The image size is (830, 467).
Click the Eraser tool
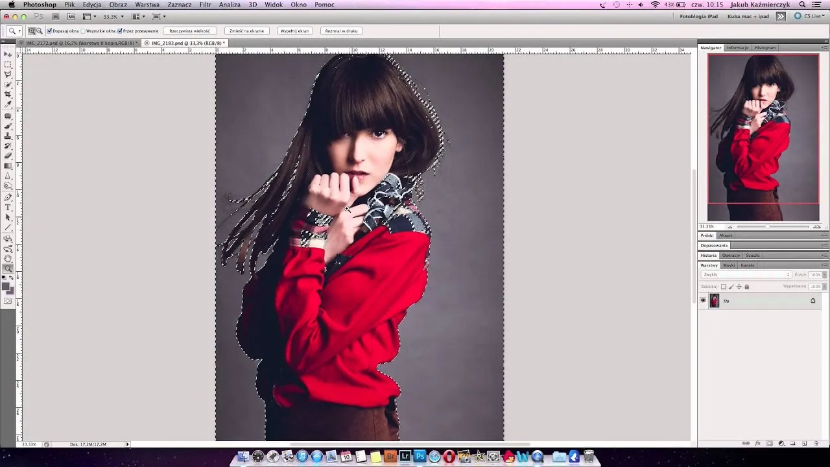click(x=8, y=156)
